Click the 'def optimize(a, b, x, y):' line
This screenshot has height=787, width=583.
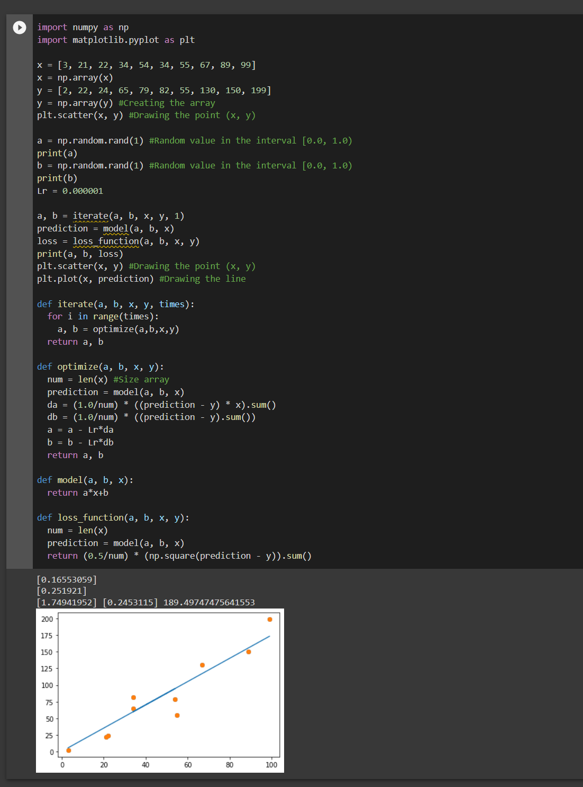click(101, 367)
